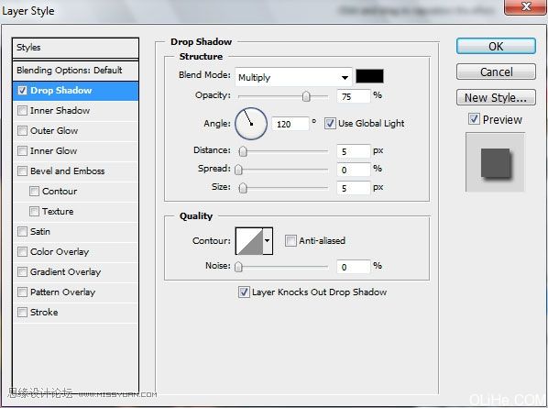Screen dimensions: 548x408
Task: Tick the Contour sub-option checkbox
Action: [x=34, y=192]
